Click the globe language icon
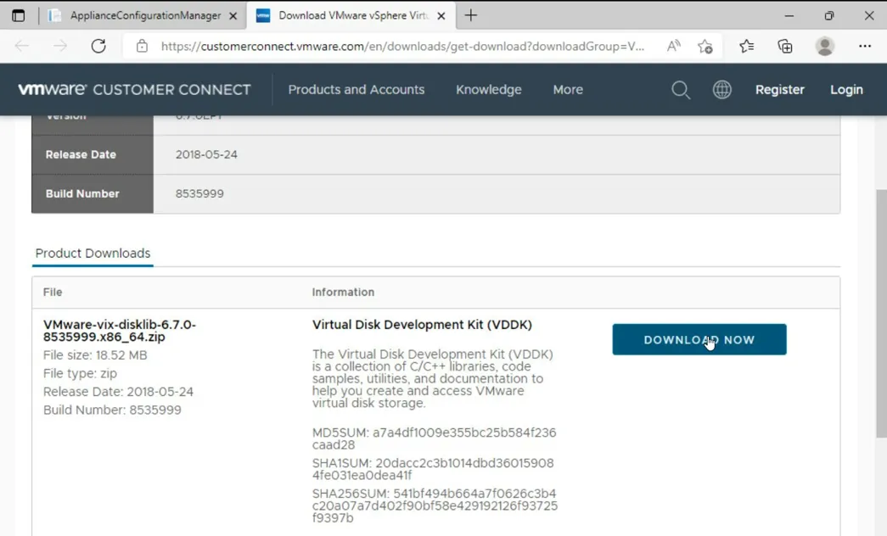 click(721, 89)
